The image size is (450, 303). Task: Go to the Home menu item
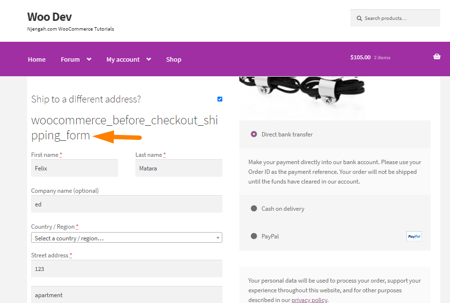point(37,59)
